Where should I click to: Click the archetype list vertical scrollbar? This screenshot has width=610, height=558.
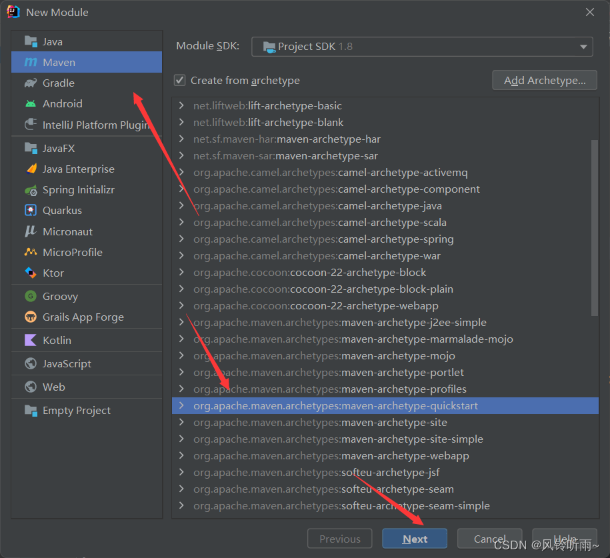click(x=595, y=227)
